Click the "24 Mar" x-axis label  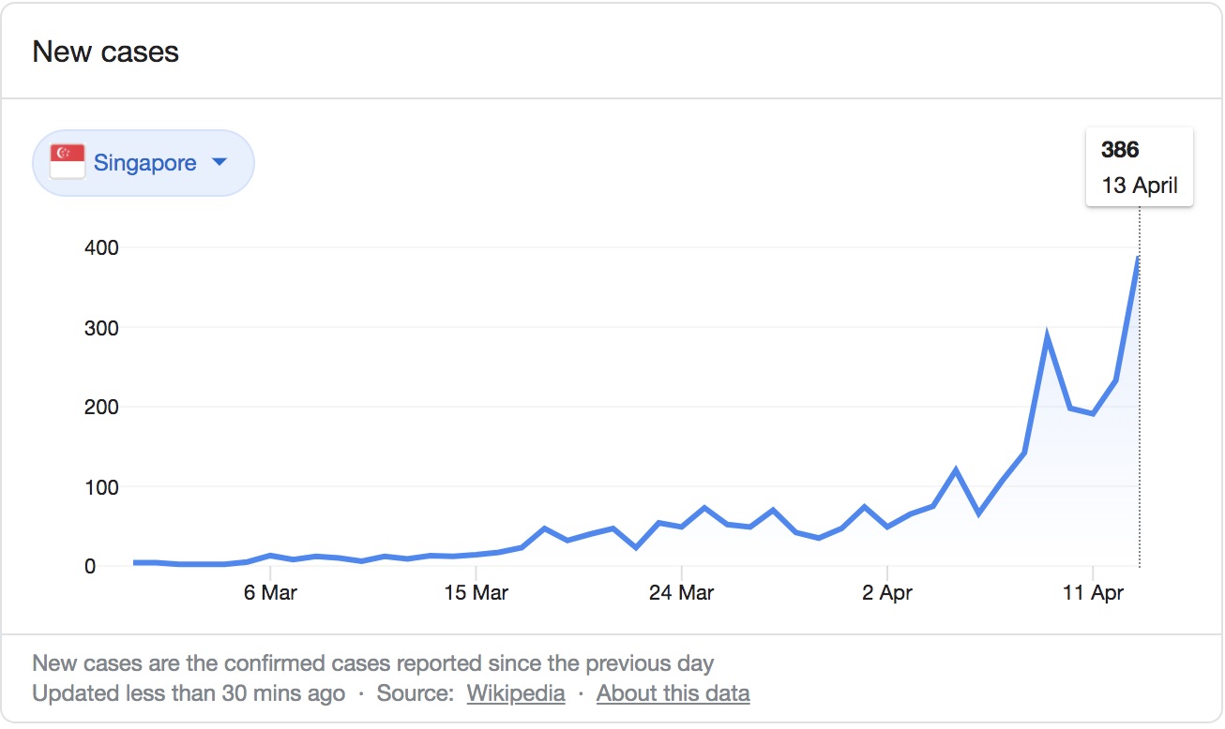pyautogui.click(x=681, y=593)
